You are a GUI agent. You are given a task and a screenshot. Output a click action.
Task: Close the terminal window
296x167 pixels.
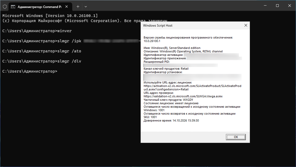(x=290, y=6)
